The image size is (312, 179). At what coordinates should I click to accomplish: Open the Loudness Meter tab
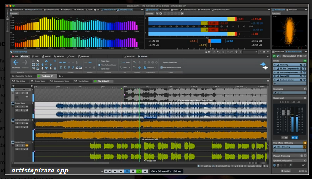tap(188, 10)
